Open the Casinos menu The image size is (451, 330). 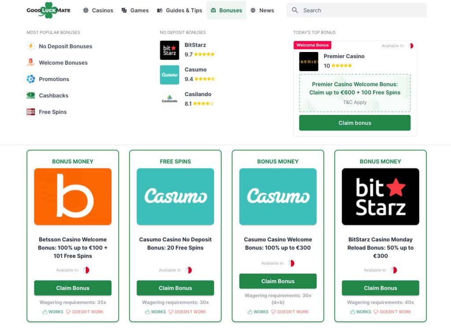point(98,11)
